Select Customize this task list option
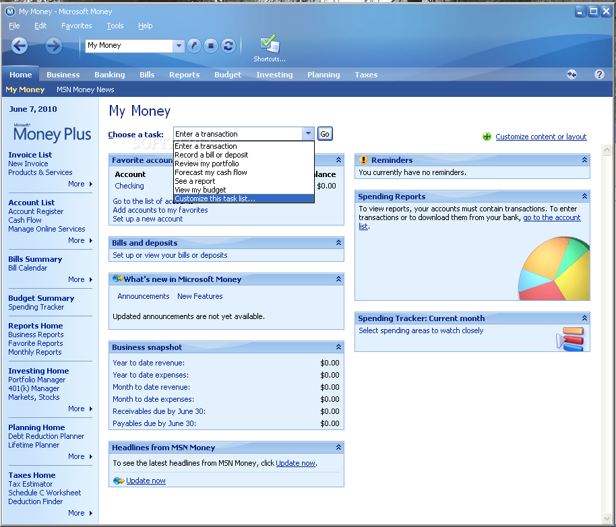Image resolution: width=616 pixels, height=527 pixels. pos(243,199)
